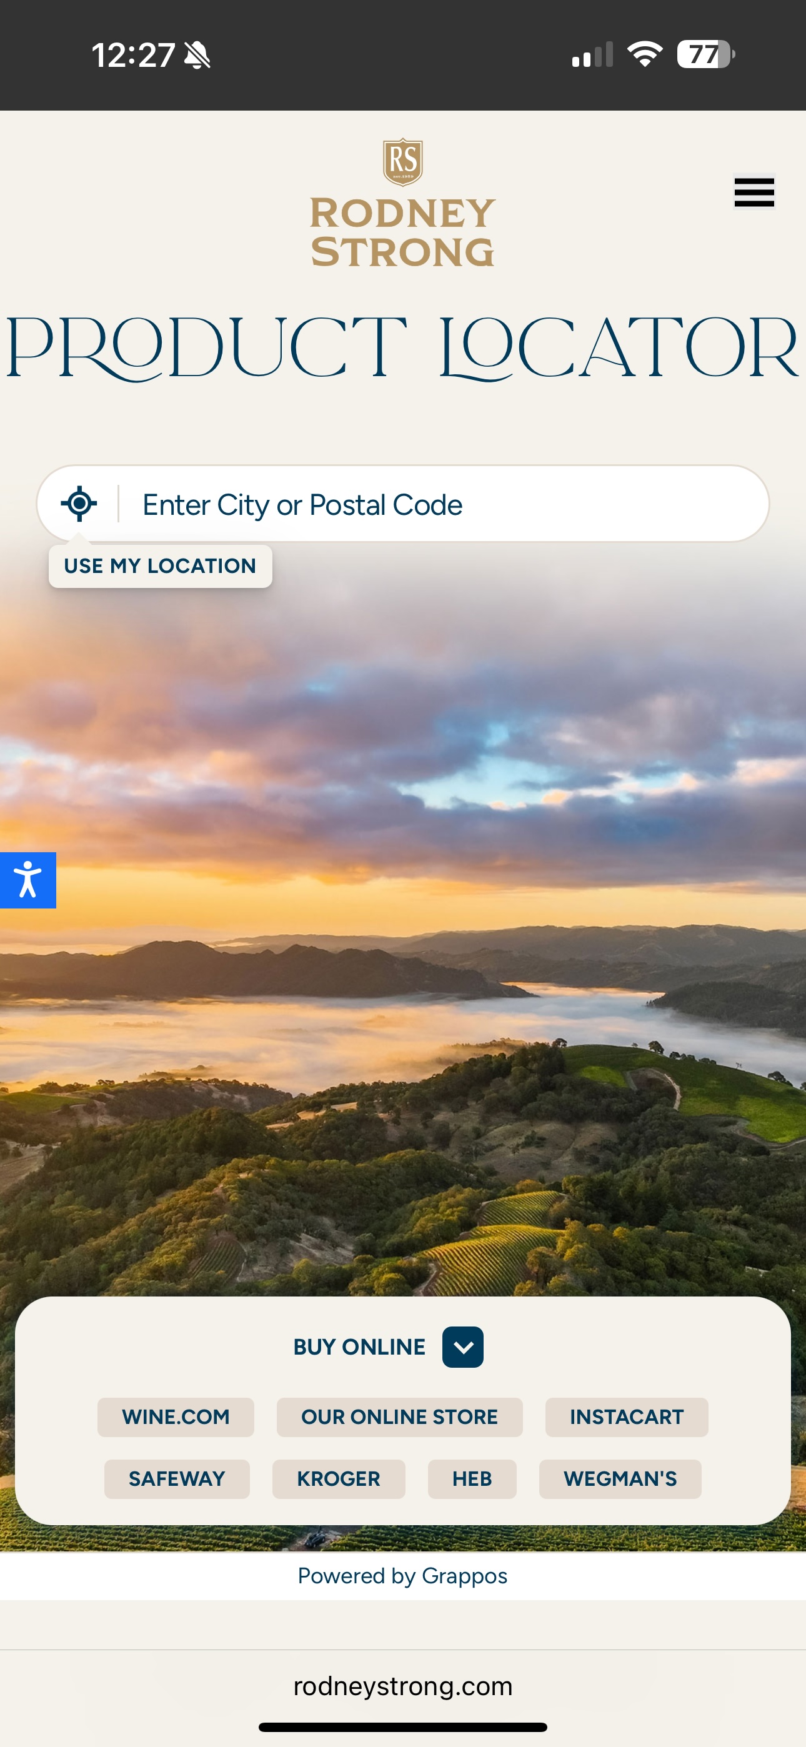806x1747 pixels.
Task: Follow the Powered by Grappos link
Action: click(403, 1575)
